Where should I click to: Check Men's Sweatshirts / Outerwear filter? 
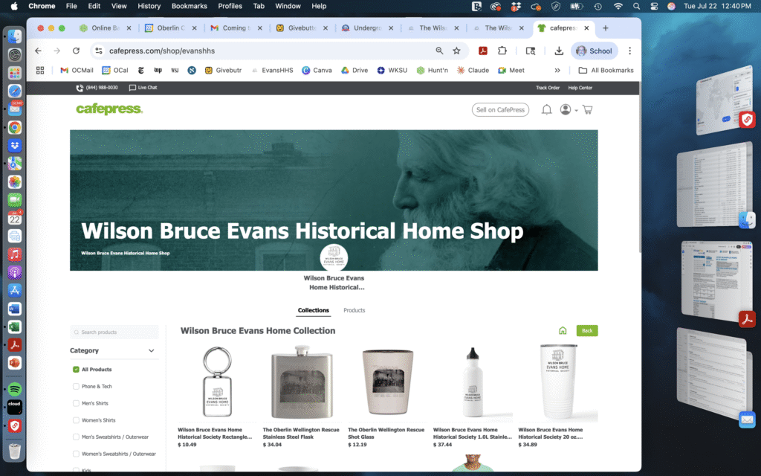(77, 437)
